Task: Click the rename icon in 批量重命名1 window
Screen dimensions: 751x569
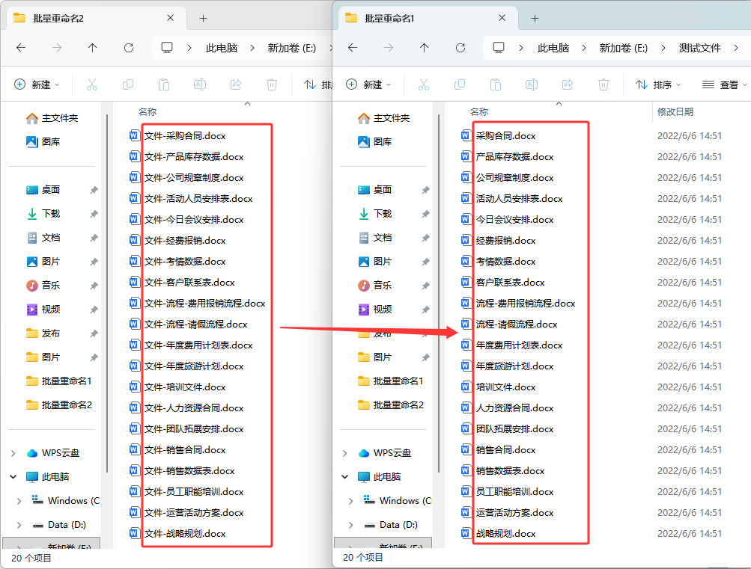Action: click(532, 84)
